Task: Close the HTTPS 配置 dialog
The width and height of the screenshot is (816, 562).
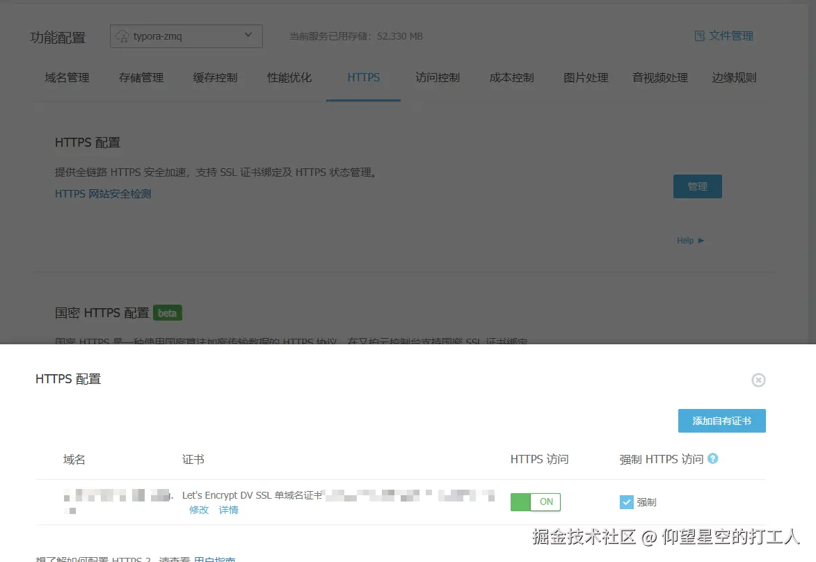Action: [758, 380]
